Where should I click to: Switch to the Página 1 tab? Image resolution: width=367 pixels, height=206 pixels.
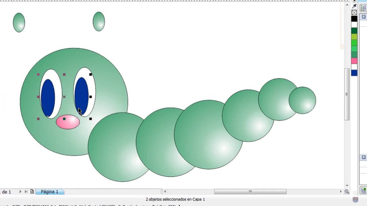pyautogui.click(x=49, y=192)
